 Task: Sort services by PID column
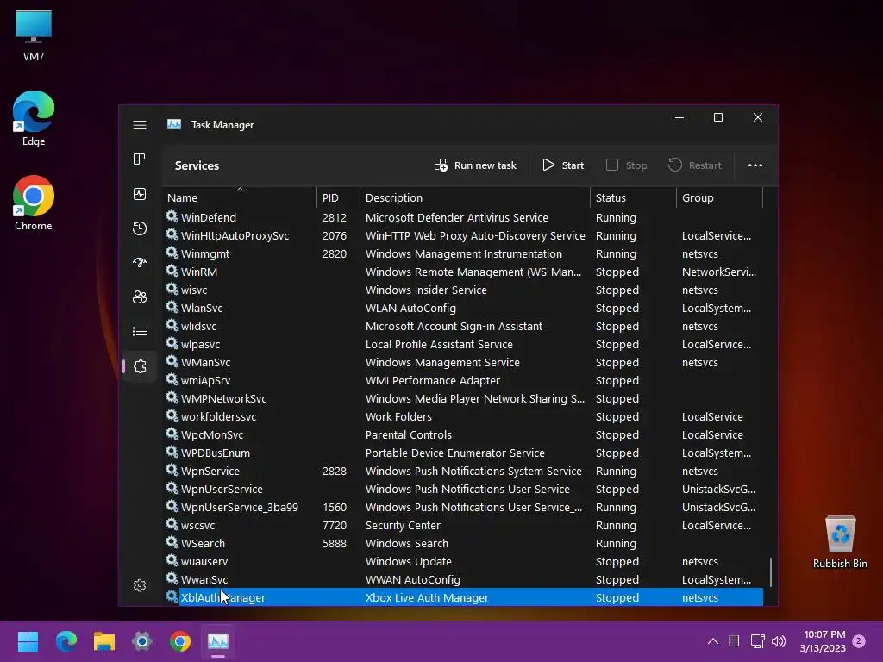point(338,197)
